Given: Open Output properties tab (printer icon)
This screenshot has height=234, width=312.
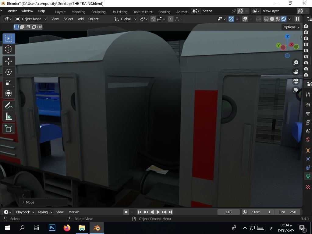Looking at the screenshot, I should (308, 114).
